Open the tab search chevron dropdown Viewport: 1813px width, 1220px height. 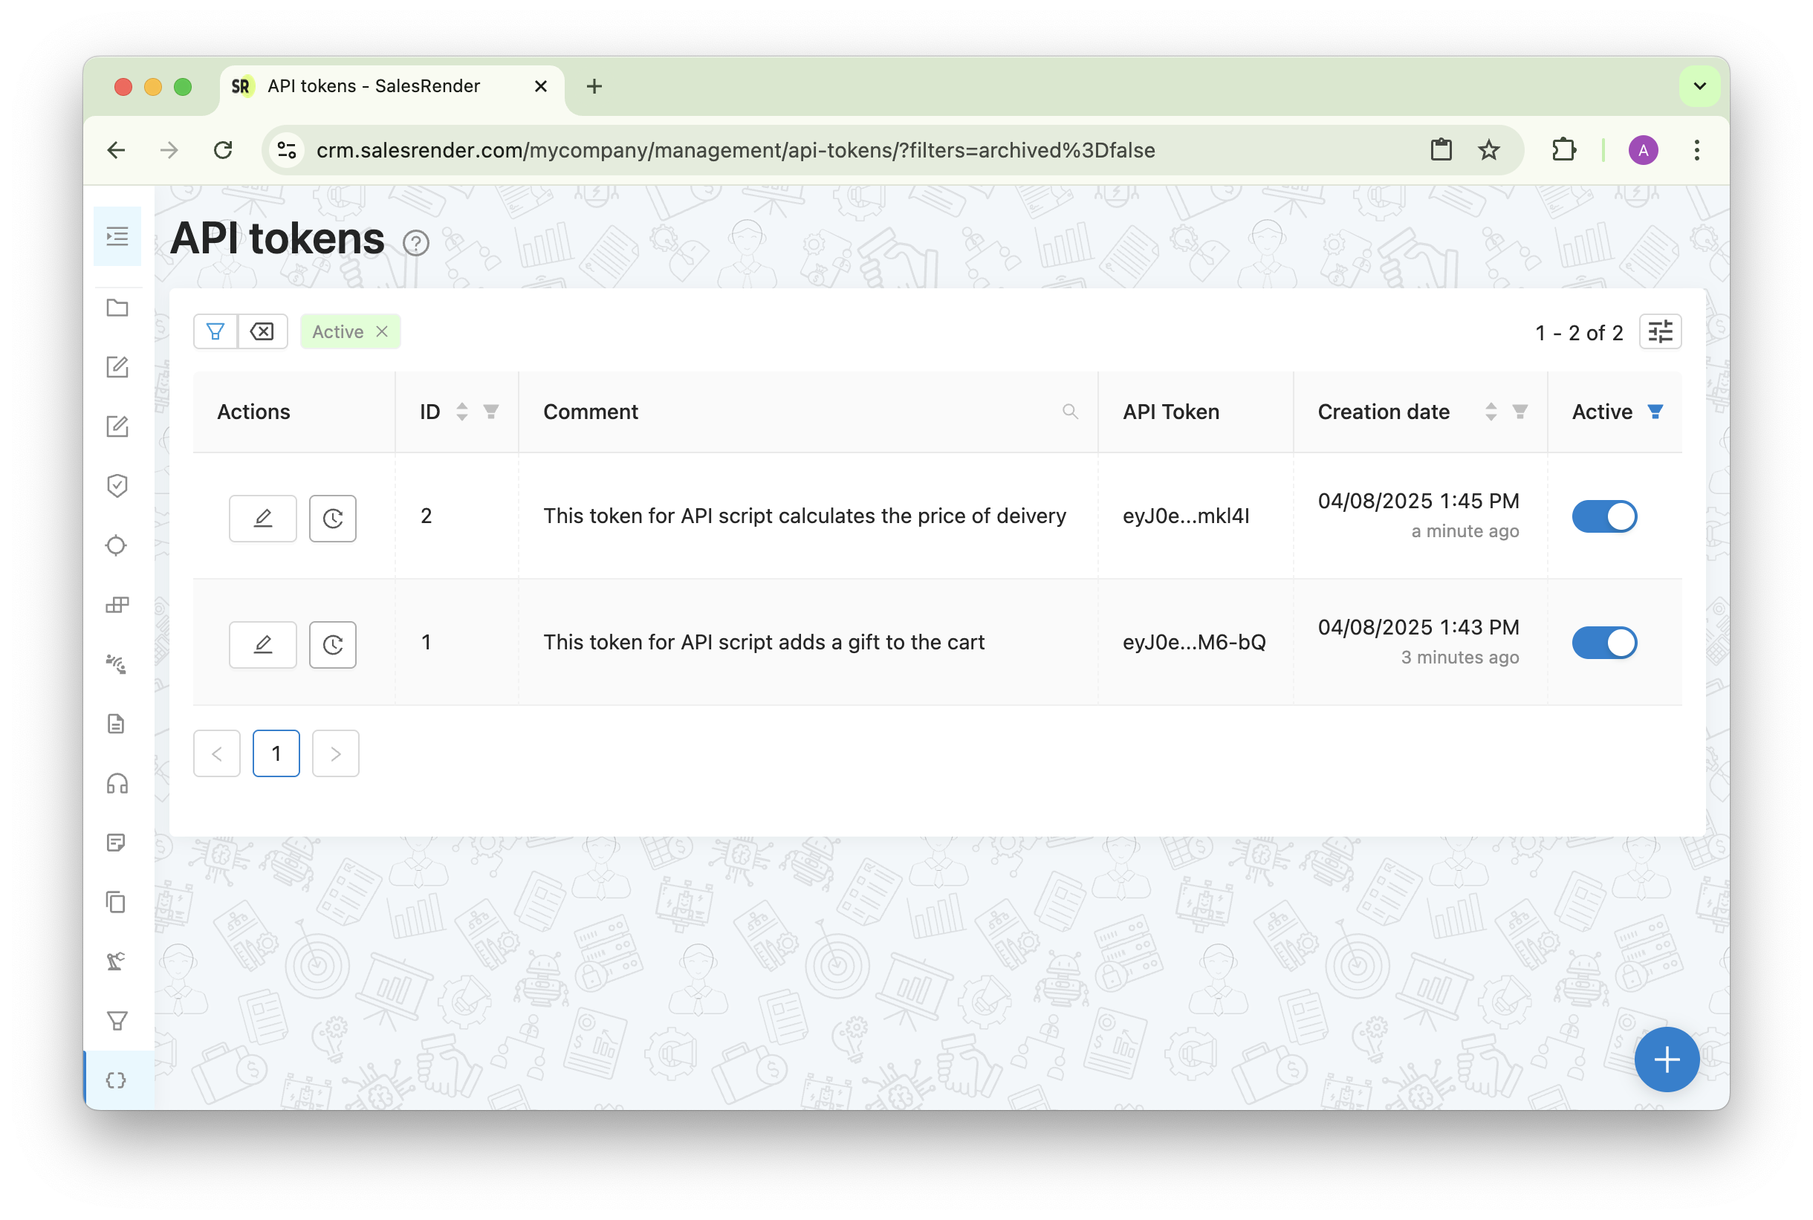[x=1700, y=86]
